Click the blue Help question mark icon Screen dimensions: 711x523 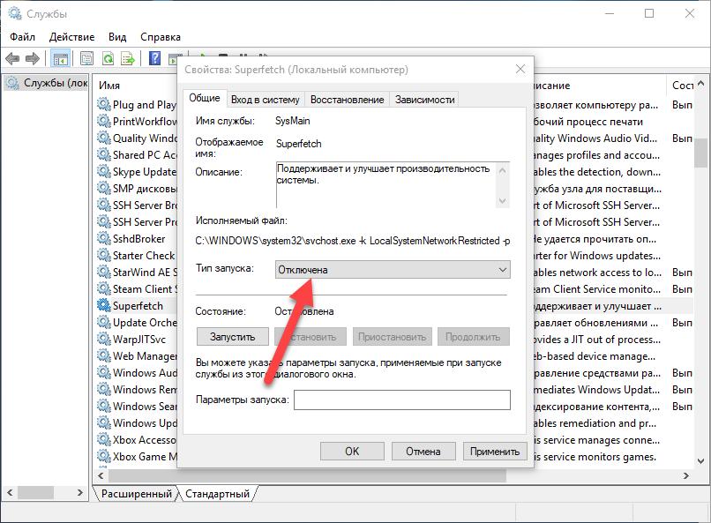(154, 58)
